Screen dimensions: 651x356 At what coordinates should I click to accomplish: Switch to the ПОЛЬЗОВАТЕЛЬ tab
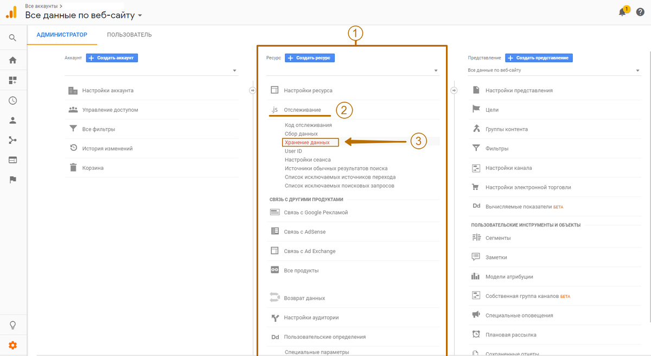(x=129, y=35)
